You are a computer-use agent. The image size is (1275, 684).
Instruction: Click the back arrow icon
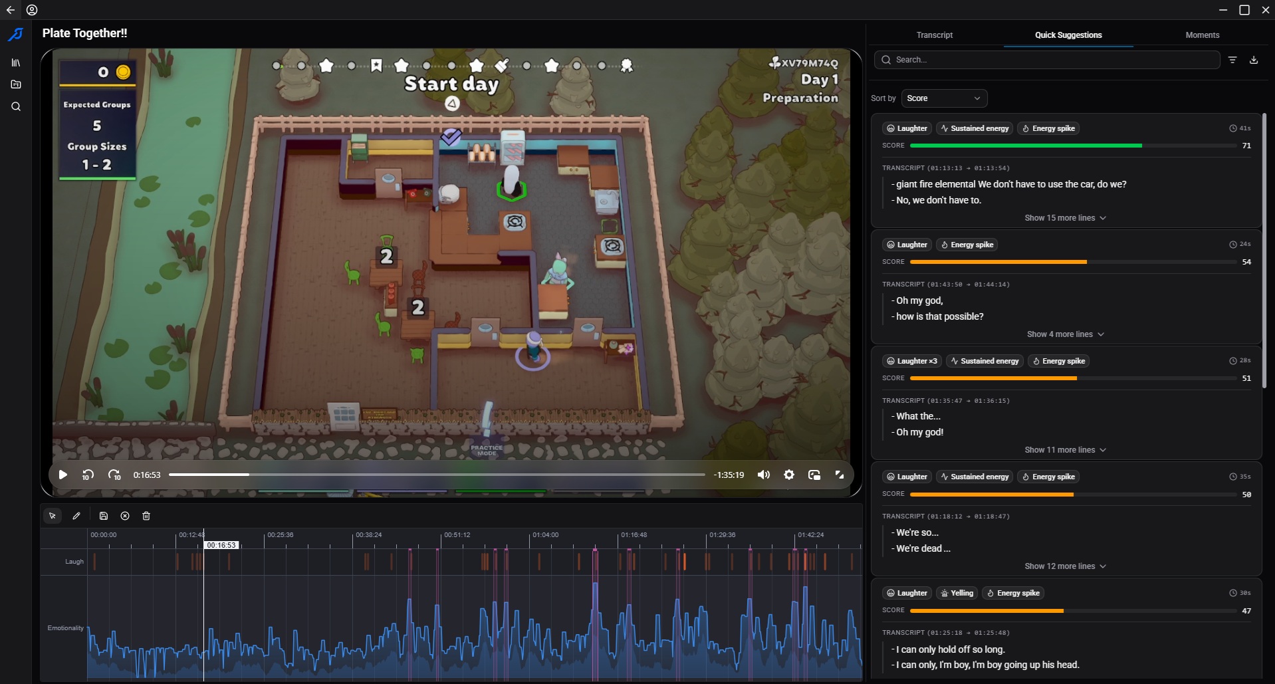[x=10, y=10]
